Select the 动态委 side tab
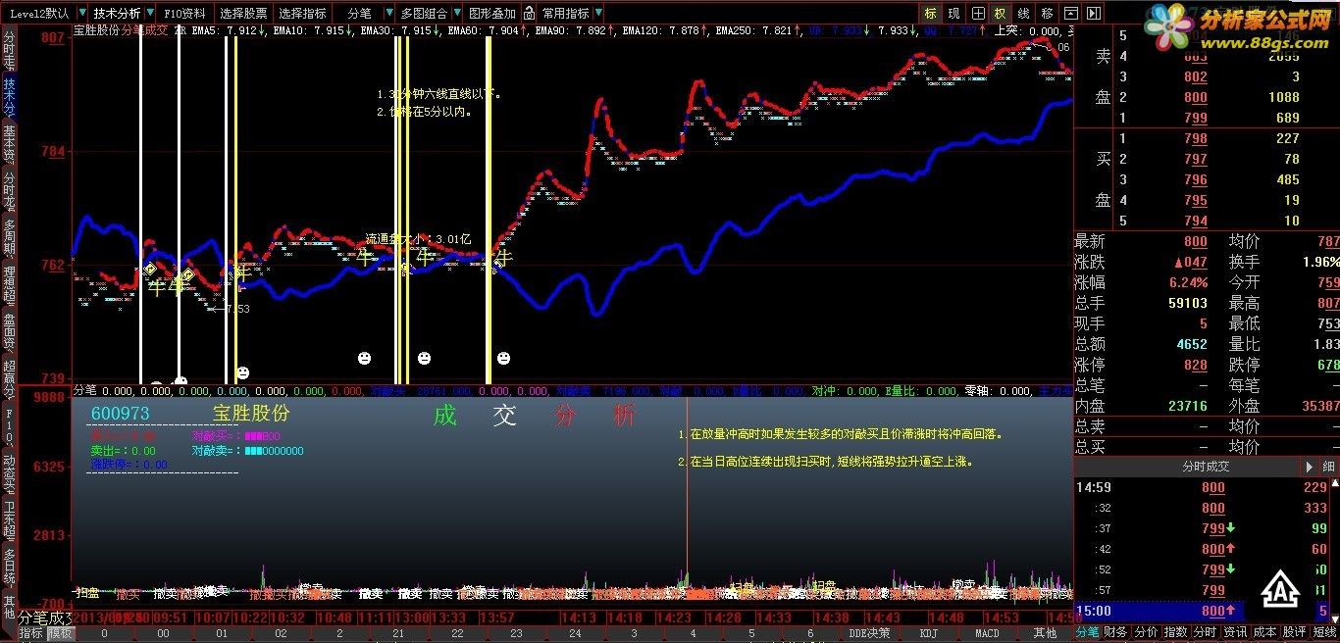Screen dimensions: 1340x643 click(x=9, y=470)
